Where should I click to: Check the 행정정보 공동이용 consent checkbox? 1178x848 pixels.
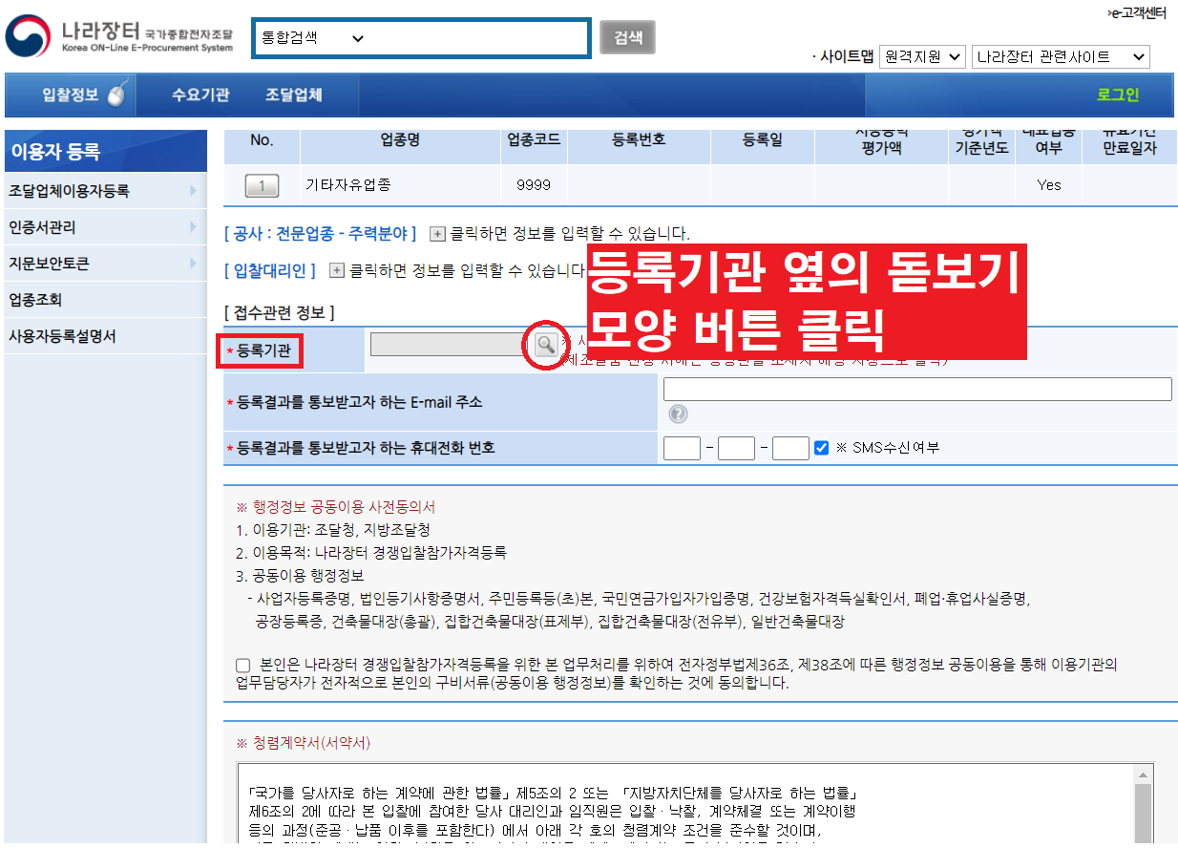point(243,665)
